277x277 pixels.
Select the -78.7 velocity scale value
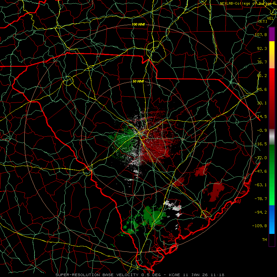tap(261, 199)
